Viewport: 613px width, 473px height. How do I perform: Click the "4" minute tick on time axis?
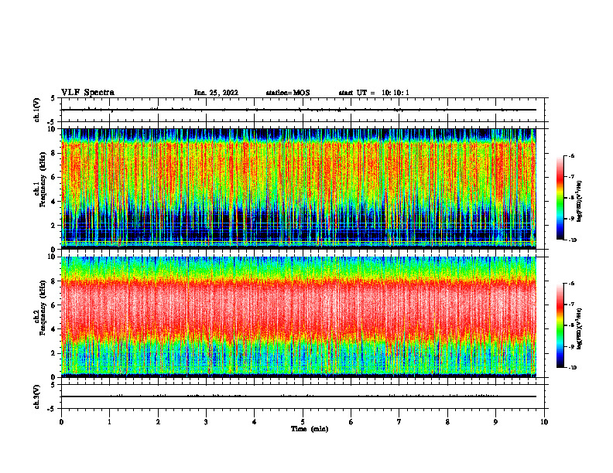[255, 422]
